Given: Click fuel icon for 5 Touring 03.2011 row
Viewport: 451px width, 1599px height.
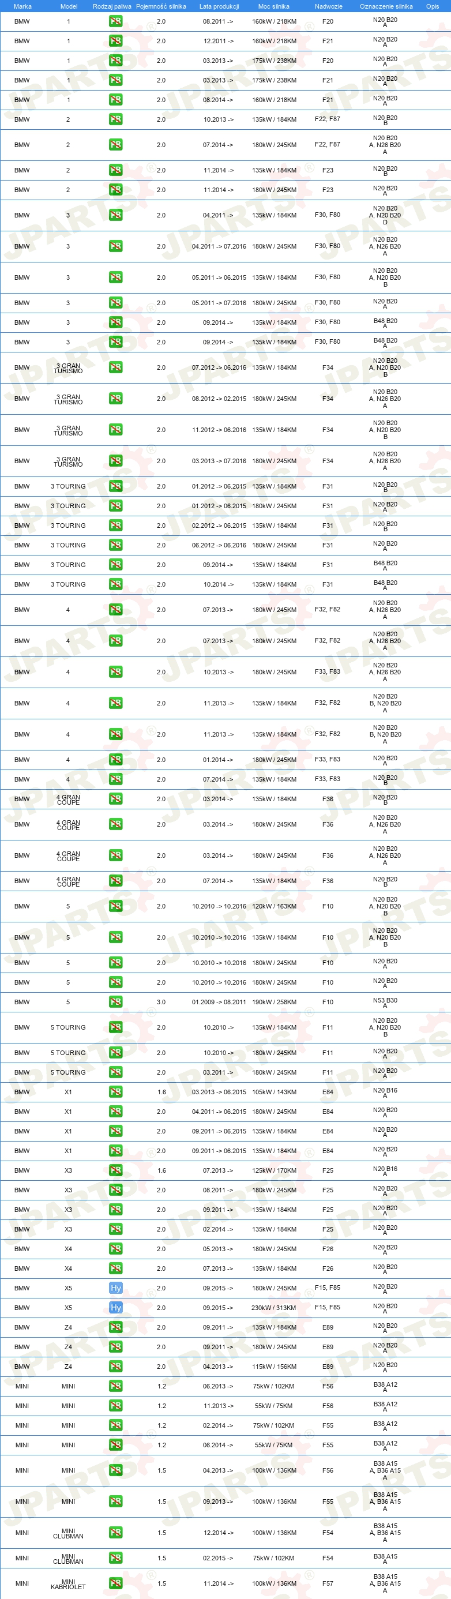Looking at the screenshot, I should (115, 1072).
